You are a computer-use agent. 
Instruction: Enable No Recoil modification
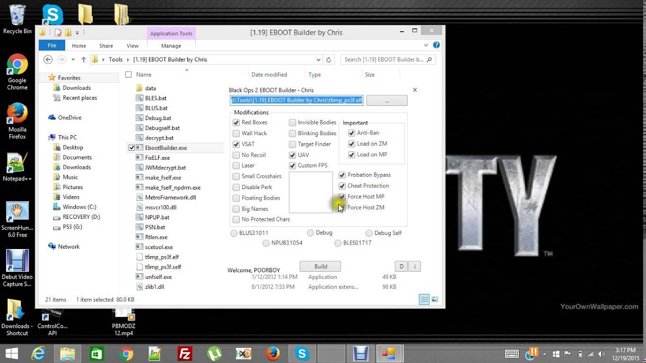coord(236,155)
